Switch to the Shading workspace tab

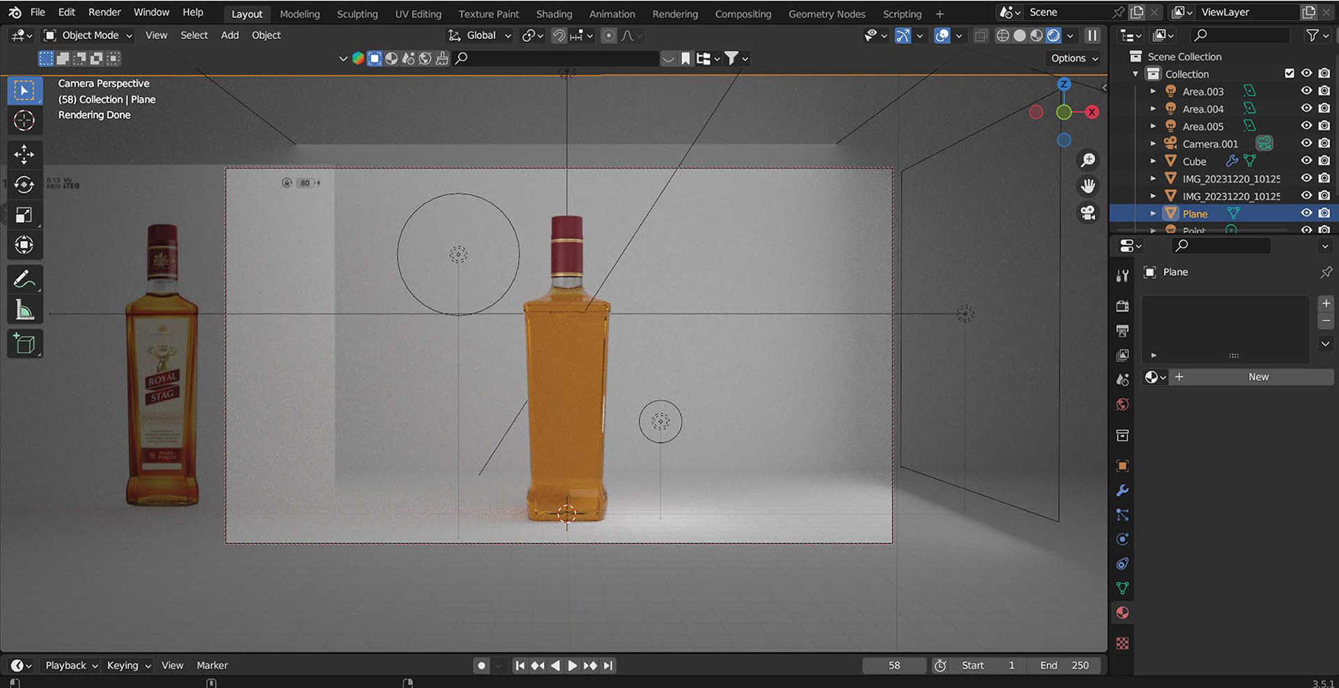[x=554, y=14]
